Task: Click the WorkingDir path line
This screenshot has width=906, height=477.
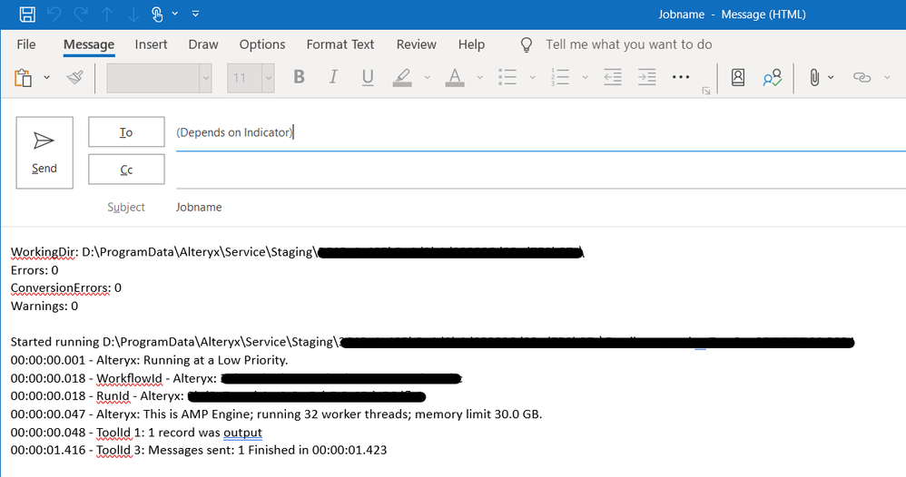Action: [298, 252]
